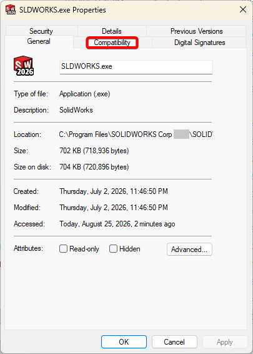Select the General tab
253x354 pixels.
(x=39, y=41)
